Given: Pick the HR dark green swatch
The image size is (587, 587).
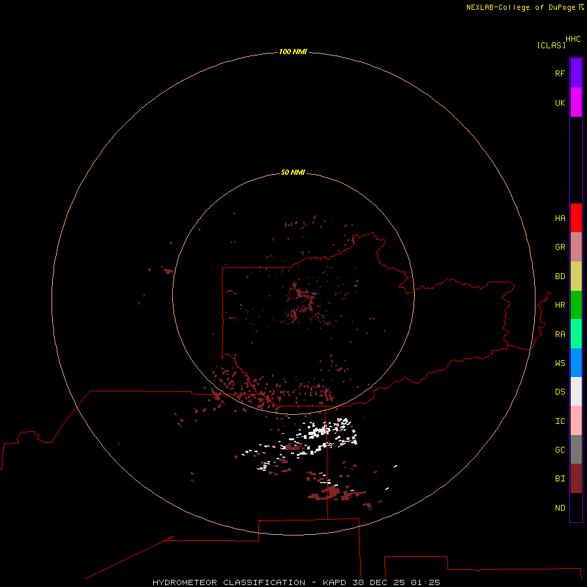Looking at the screenshot, I should [576, 305].
